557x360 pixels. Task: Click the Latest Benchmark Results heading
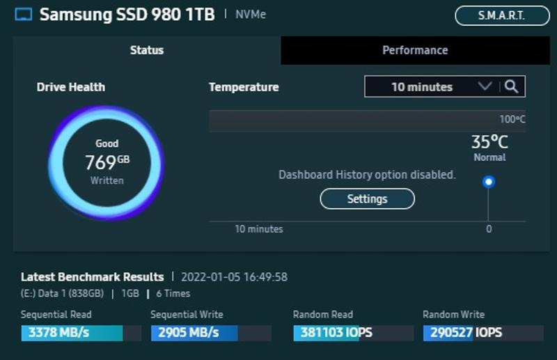coord(93,277)
